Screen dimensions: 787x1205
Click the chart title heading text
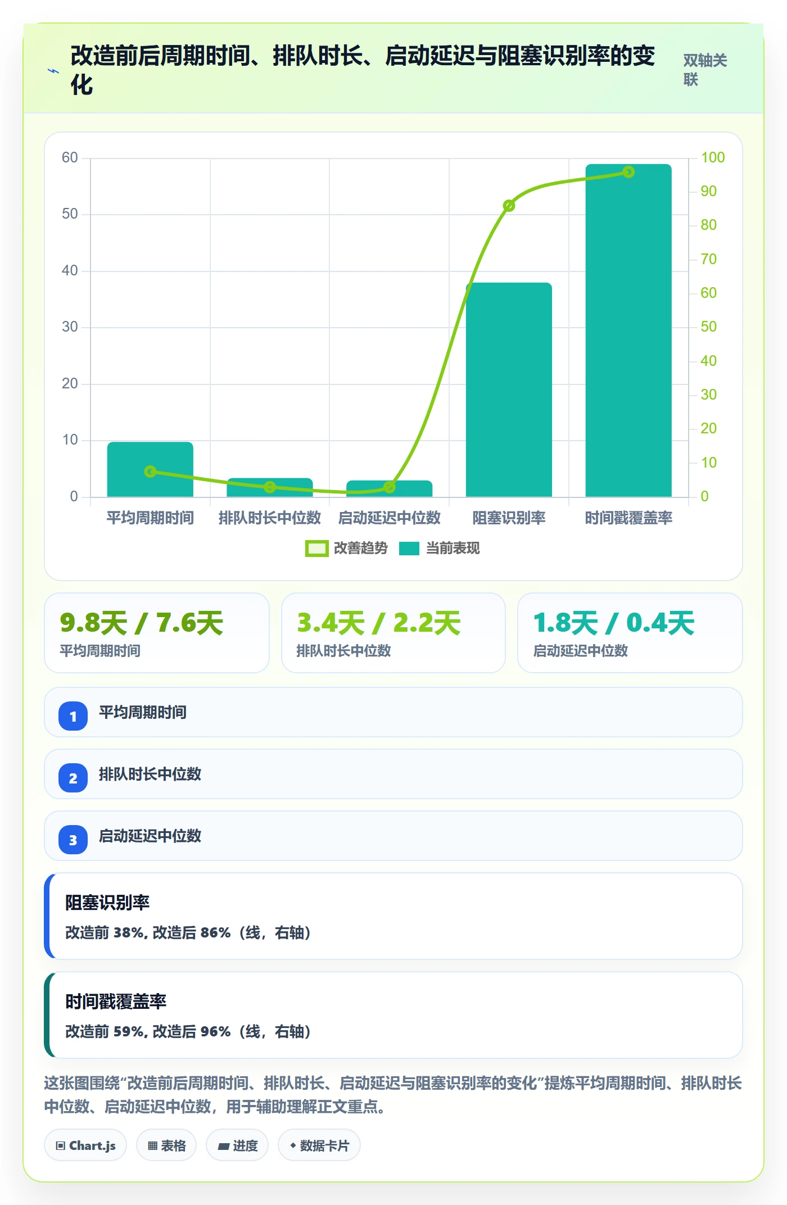tap(363, 70)
